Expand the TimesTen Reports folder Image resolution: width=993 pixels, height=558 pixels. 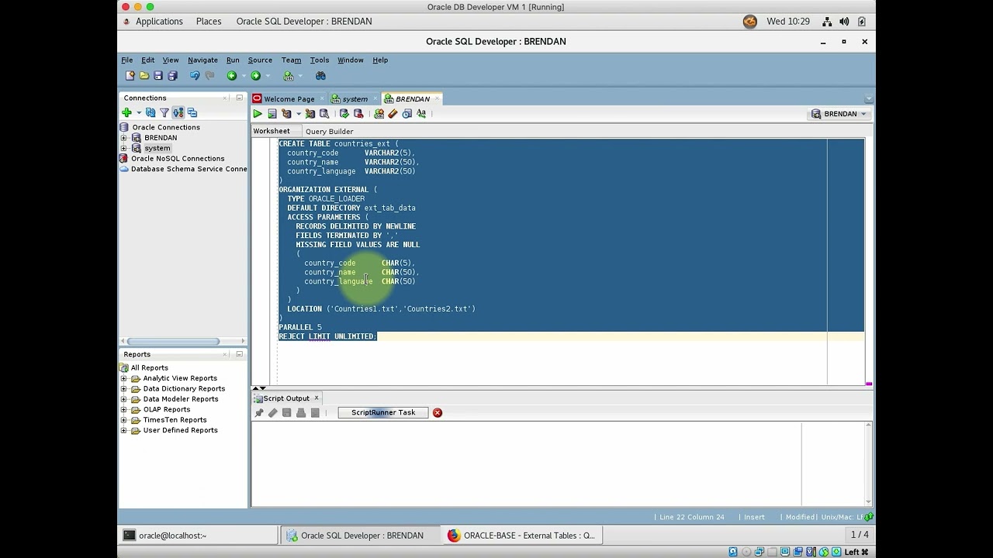click(x=123, y=420)
